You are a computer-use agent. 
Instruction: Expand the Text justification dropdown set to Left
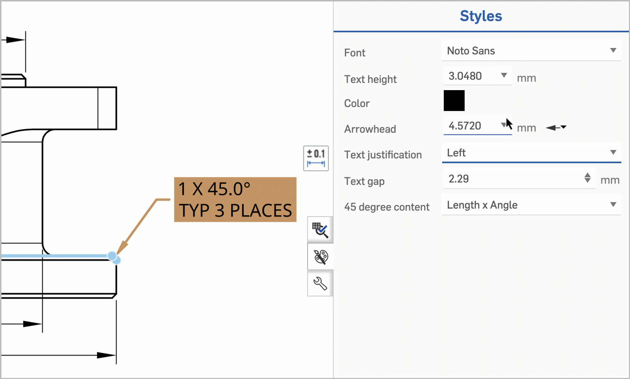613,152
